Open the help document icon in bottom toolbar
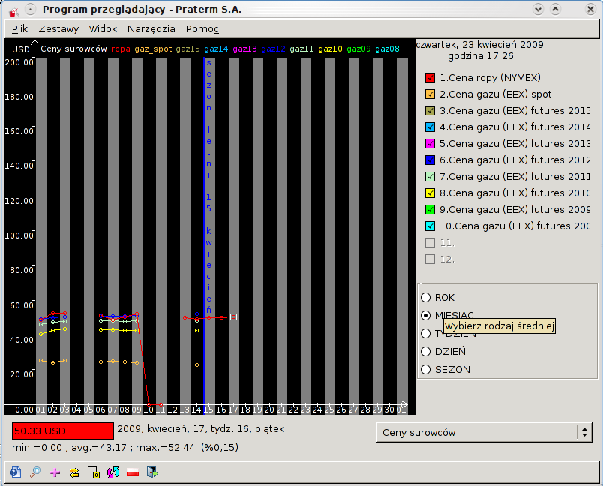The width and height of the screenshot is (603, 486). point(16,472)
